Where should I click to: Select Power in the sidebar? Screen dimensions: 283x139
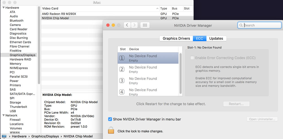tap(14, 81)
